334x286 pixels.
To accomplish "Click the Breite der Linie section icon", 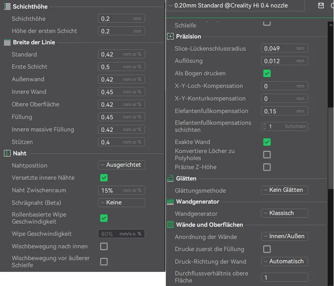I will point(7,42).
